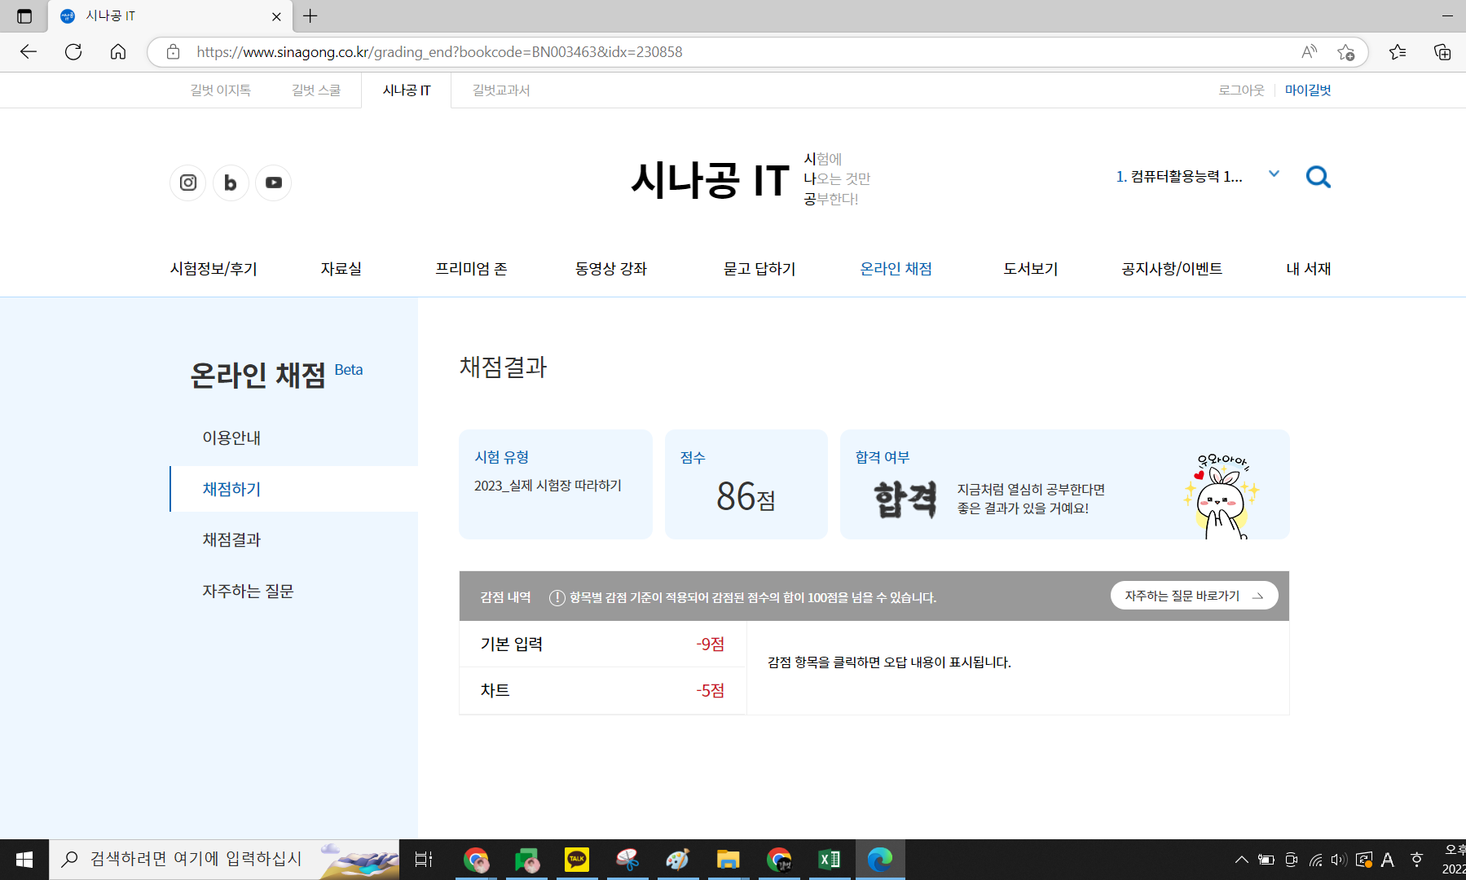Click the Windows taskbar search box
Image resolution: width=1466 pixels, height=880 pixels.
(224, 860)
